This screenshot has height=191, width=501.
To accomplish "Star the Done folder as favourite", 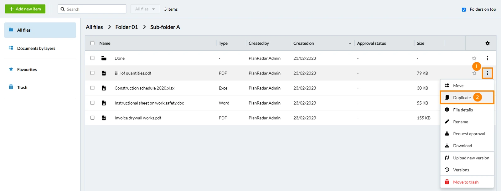I will pyautogui.click(x=474, y=58).
